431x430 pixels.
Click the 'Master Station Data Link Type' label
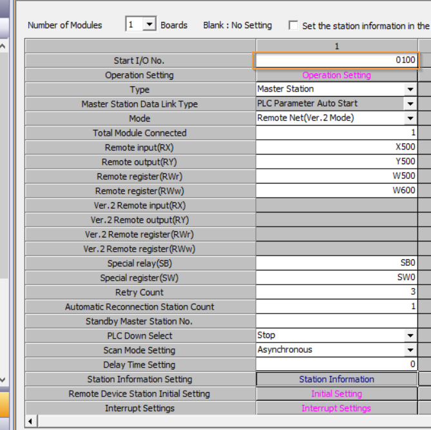coord(140,104)
